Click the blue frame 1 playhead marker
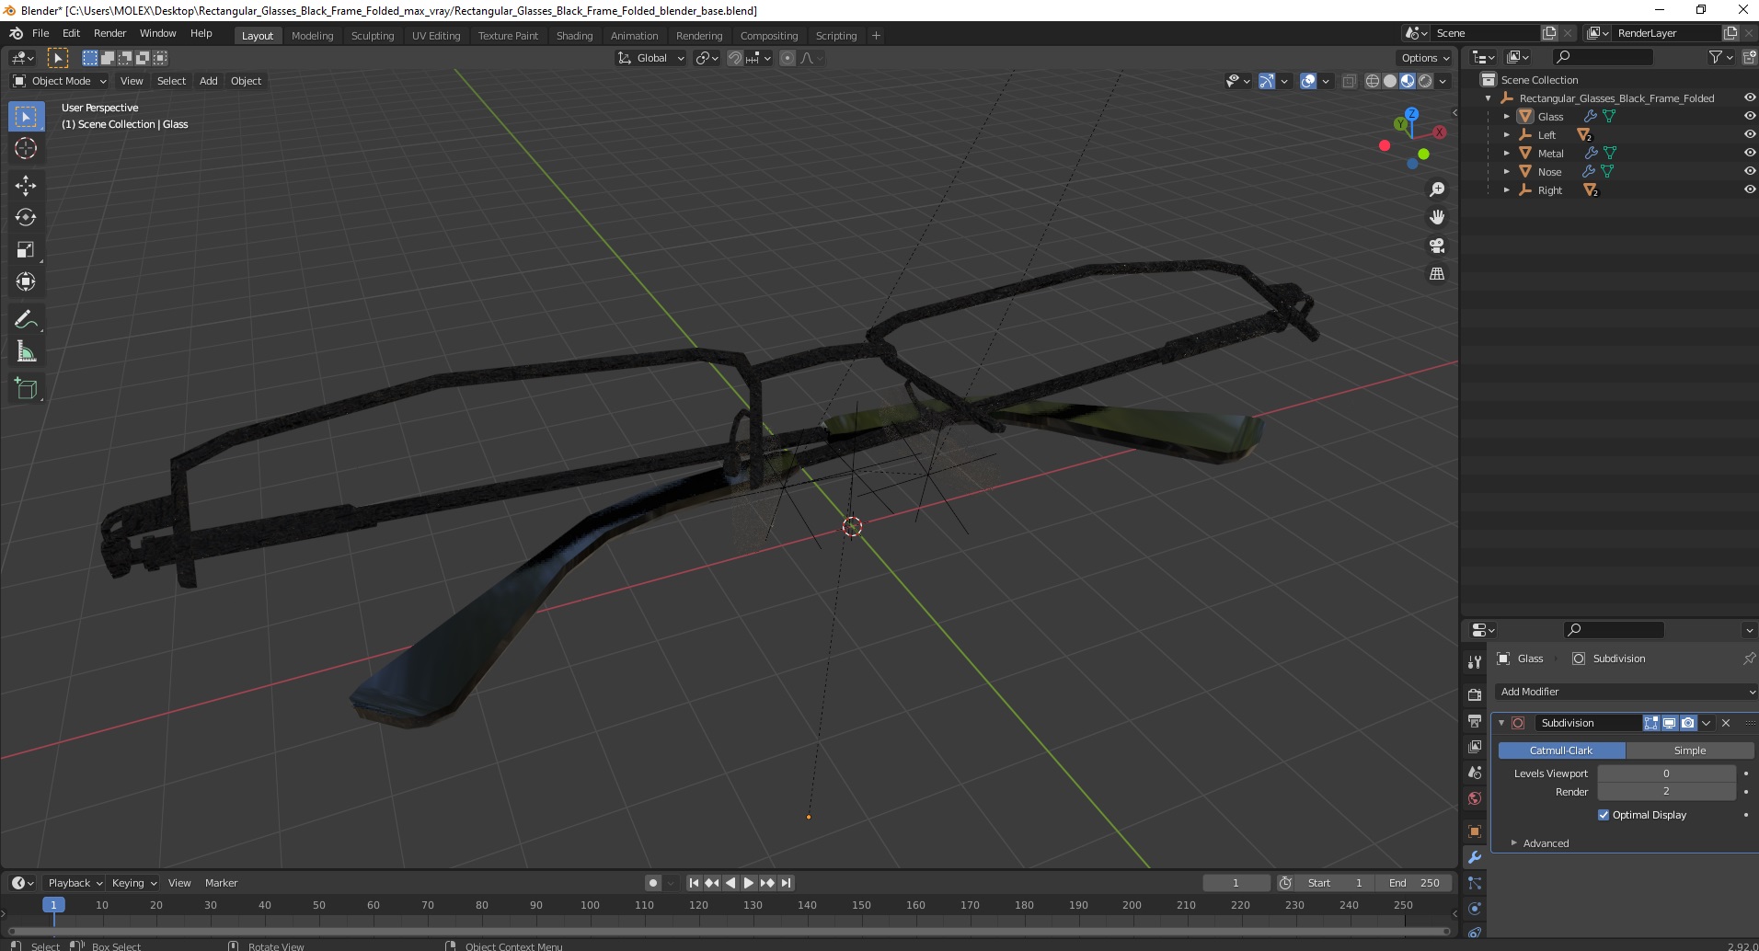The height and width of the screenshot is (951, 1759). pyautogui.click(x=53, y=905)
